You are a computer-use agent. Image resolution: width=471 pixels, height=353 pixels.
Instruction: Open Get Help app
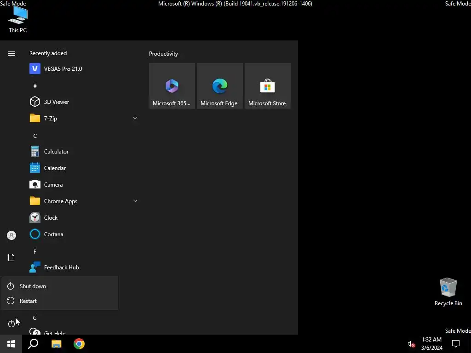click(x=84, y=332)
